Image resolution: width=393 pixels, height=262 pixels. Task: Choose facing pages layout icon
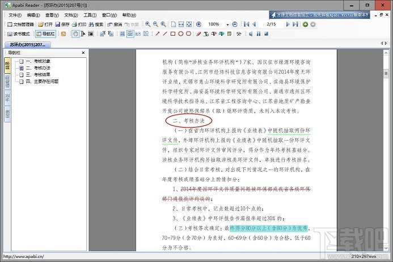[x=138, y=33]
